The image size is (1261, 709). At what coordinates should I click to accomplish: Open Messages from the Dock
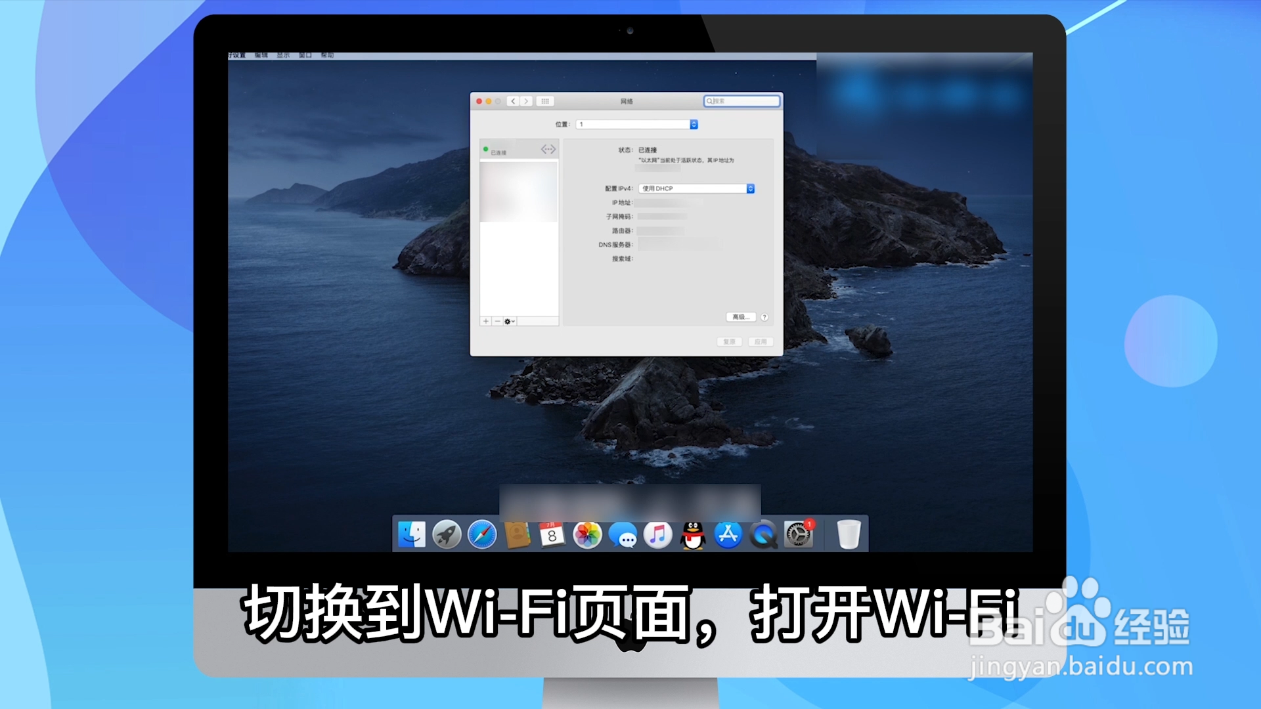pyautogui.click(x=623, y=535)
